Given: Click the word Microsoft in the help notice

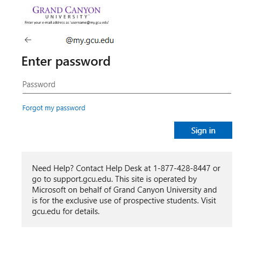Looking at the screenshot, I should coord(49,190).
